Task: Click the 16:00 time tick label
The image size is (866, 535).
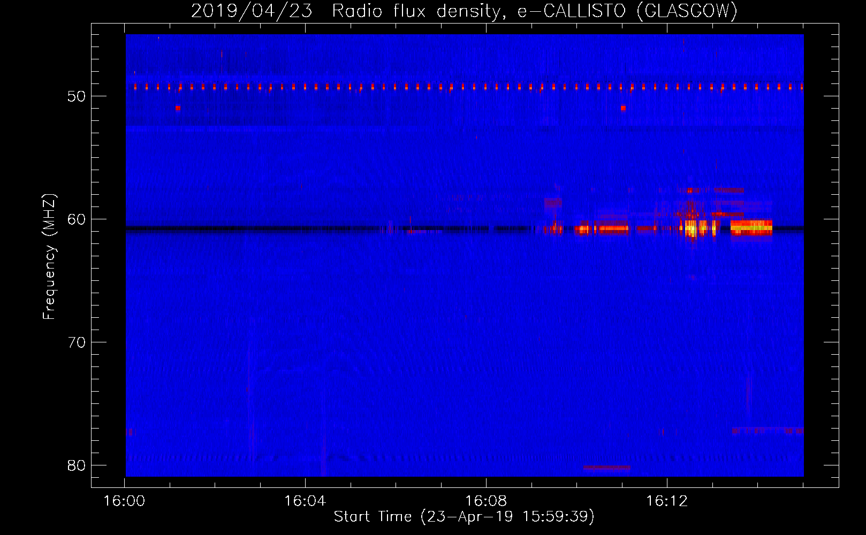Action: 124,501
